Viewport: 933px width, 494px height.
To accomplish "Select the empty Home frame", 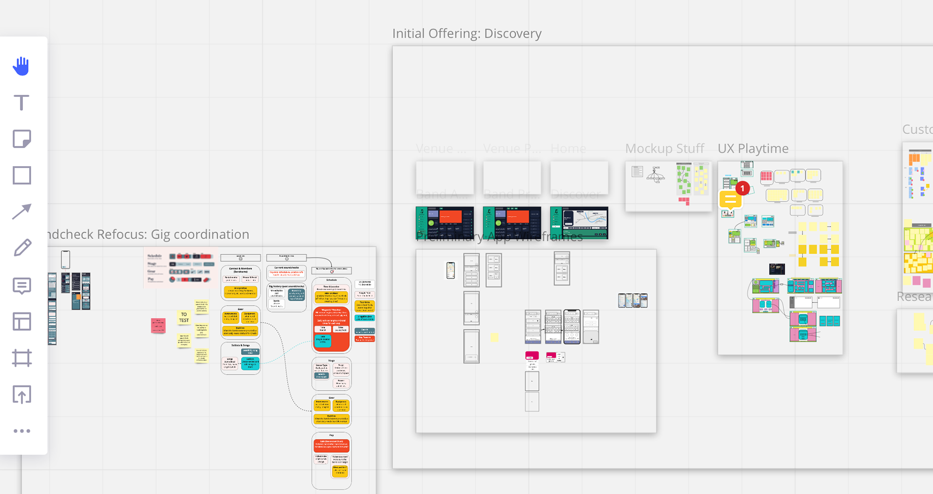I will (x=579, y=178).
